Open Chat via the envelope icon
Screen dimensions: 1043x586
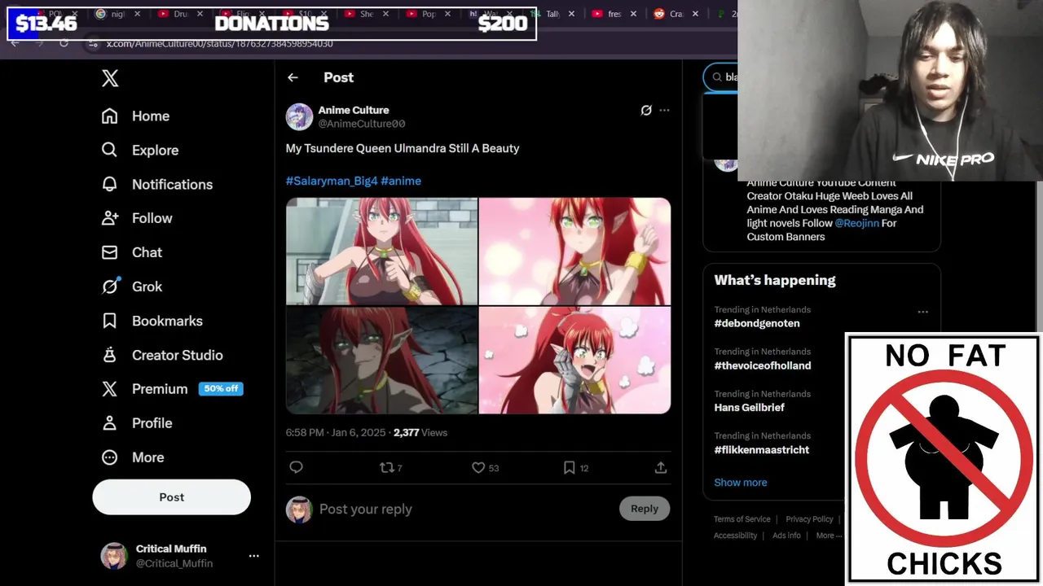[110, 252]
